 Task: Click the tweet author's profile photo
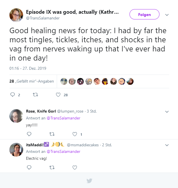[16, 15]
